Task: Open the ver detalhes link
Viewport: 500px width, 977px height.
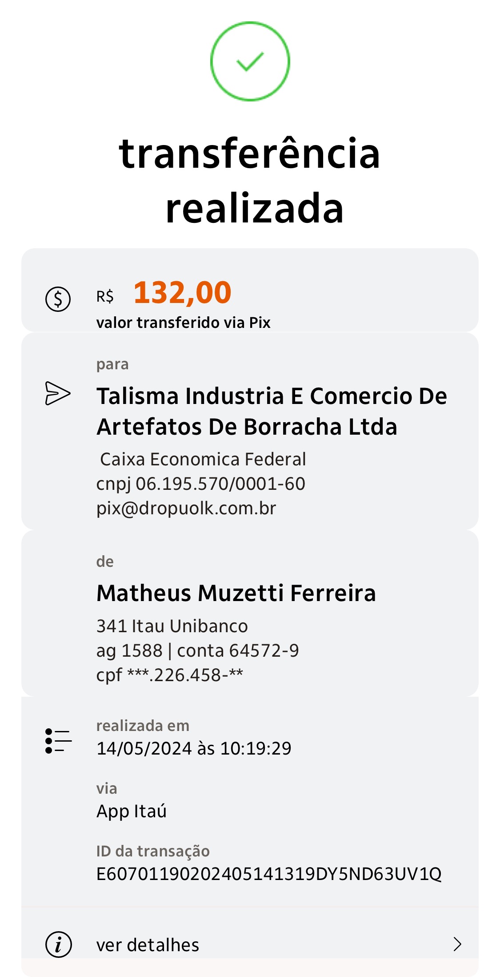Action: pos(148,945)
